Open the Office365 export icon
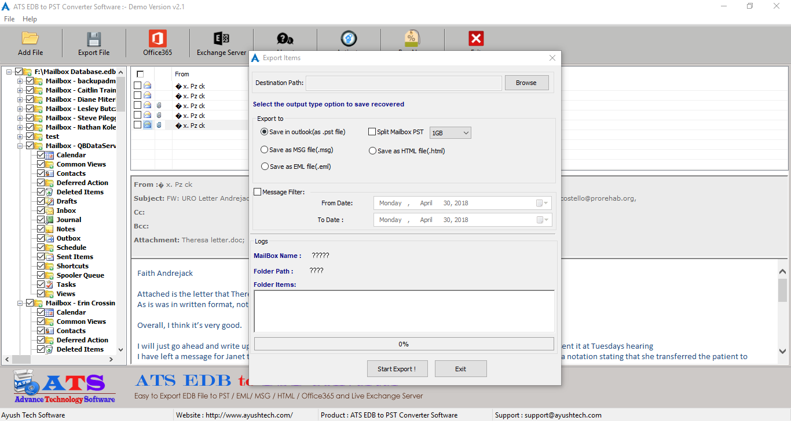 click(x=158, y=39)
